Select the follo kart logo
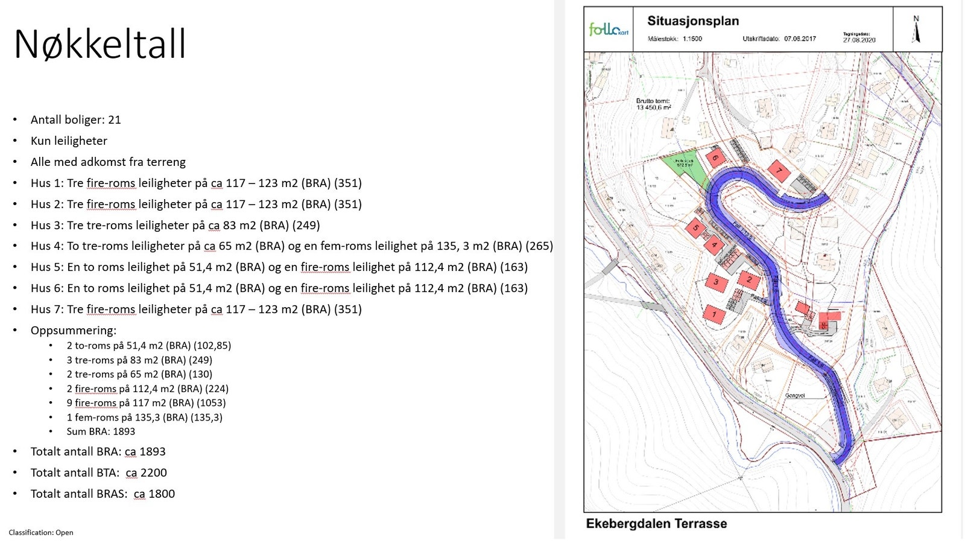This screenshot has width=965, height=549. pos(607,28)
